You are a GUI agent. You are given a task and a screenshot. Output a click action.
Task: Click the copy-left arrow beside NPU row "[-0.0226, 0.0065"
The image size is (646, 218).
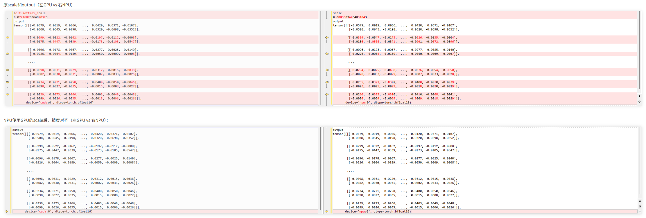327,54
